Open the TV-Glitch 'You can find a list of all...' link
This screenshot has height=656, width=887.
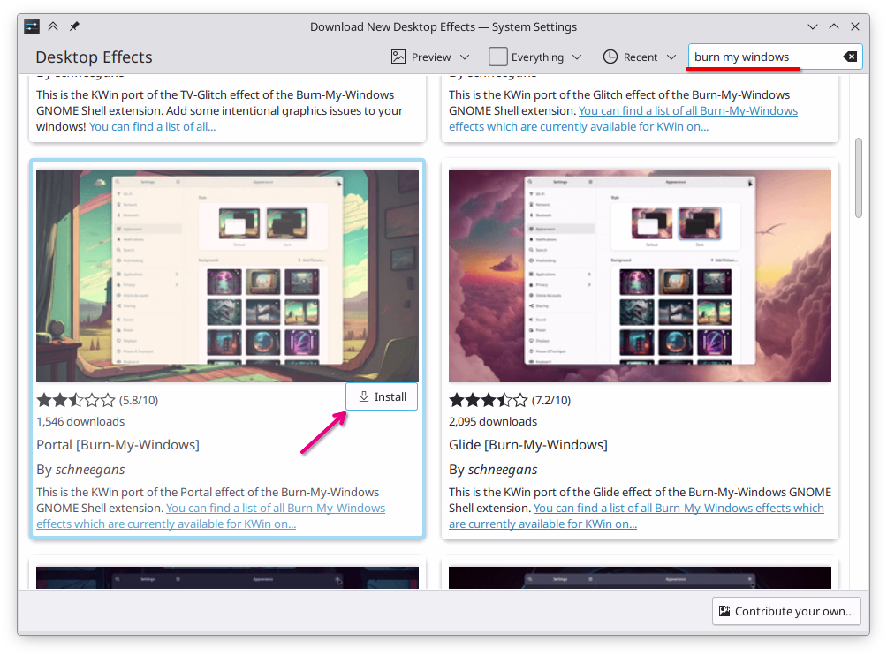pos(152,126)
